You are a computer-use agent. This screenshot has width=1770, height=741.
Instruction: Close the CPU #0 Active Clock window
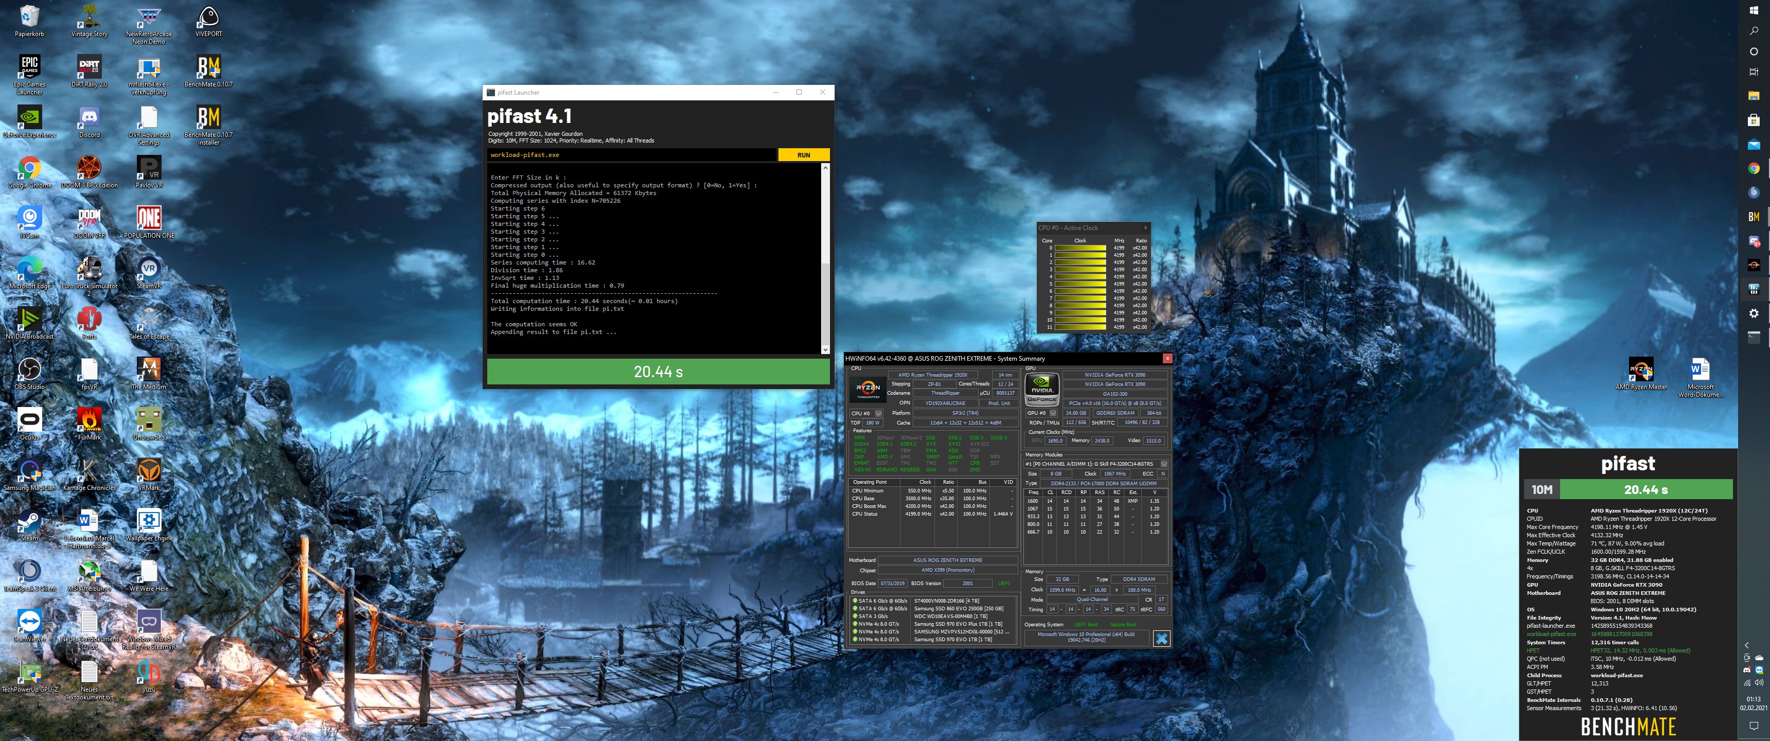1145,227
